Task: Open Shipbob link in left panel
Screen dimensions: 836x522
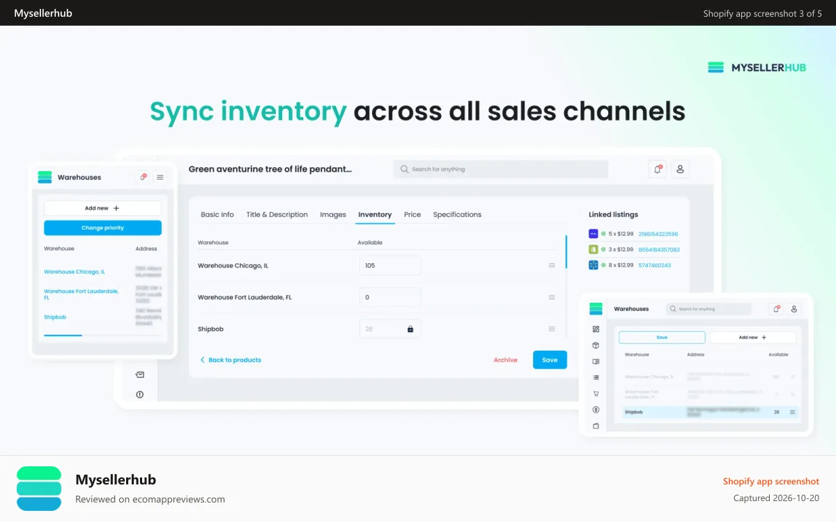Action: tap(55, 317)
